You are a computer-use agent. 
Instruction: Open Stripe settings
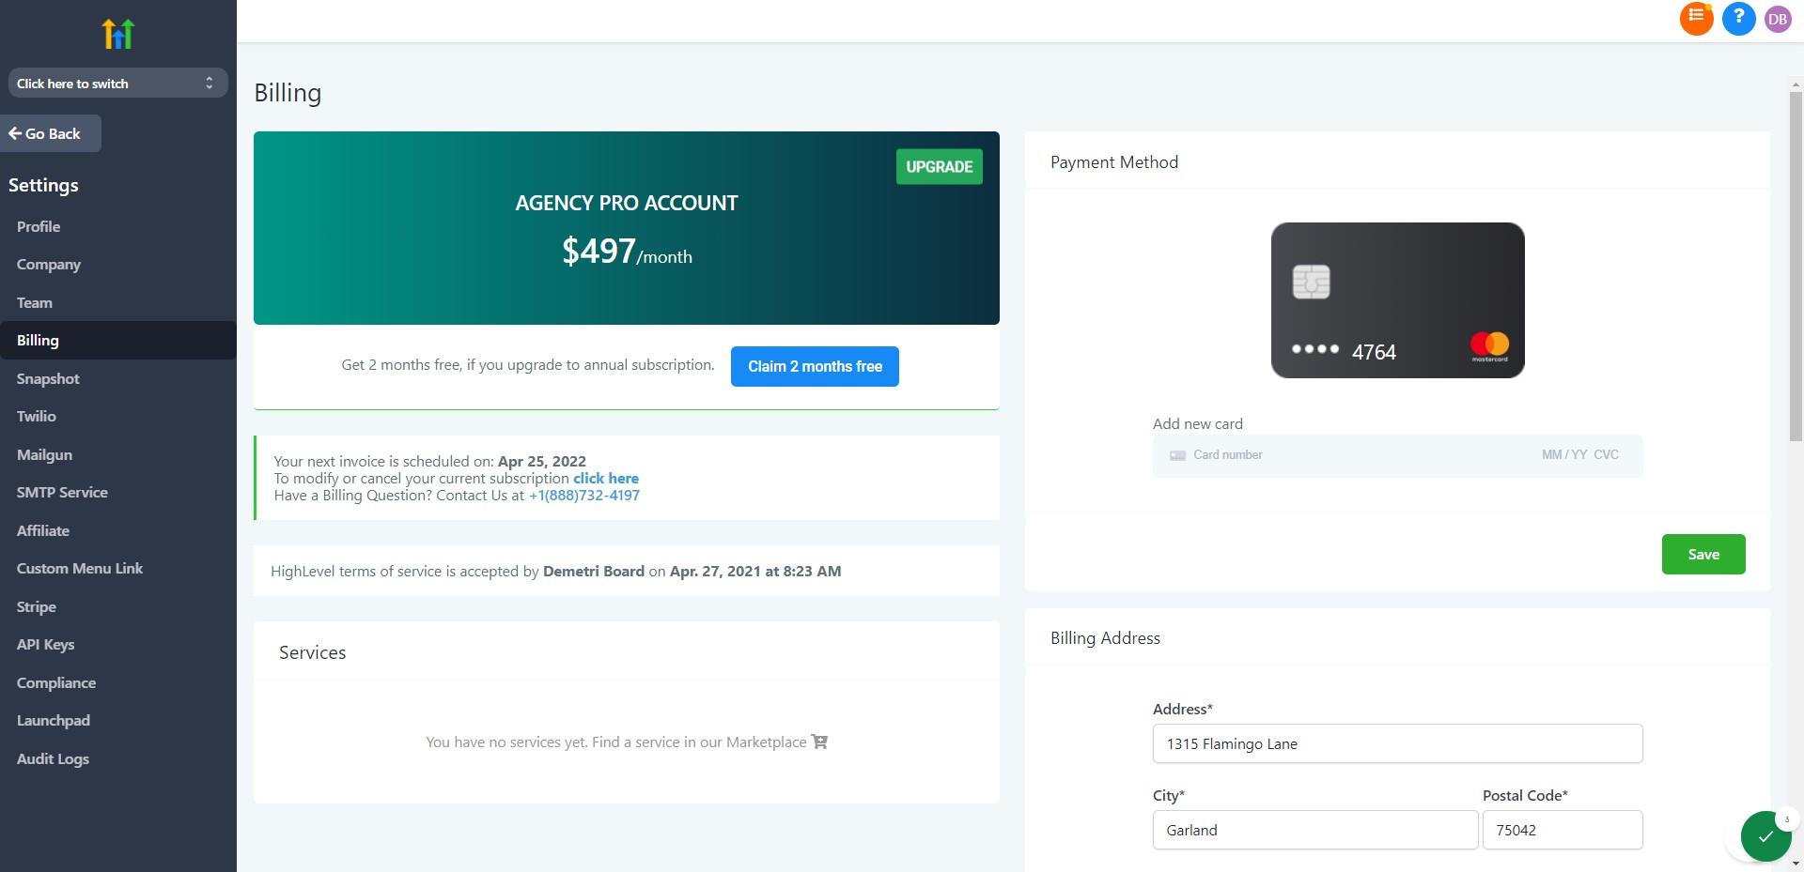click(x=37, y=606)
